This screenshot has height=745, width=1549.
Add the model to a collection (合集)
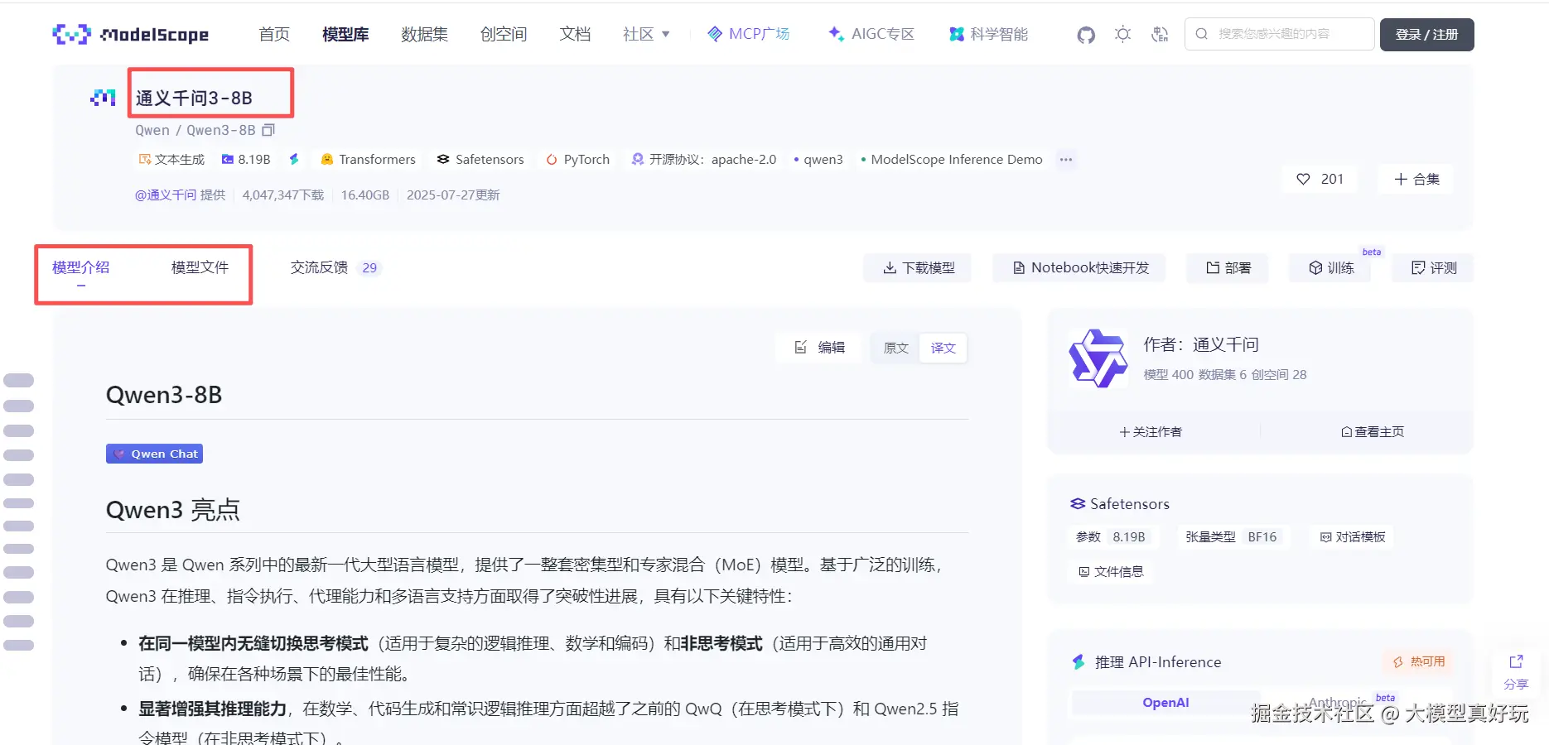coord(1416,179)
